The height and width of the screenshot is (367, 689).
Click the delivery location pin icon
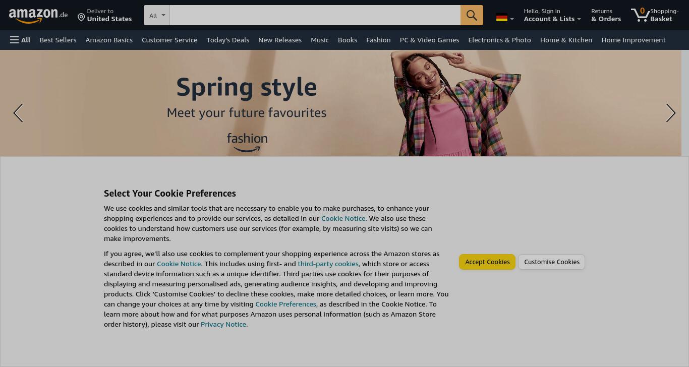coord(81,18)
